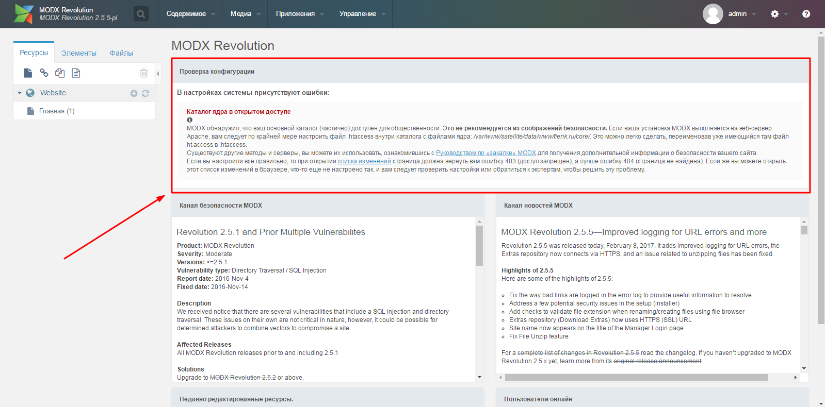Refresh the Website context tree
The image size is (825, 407).
pyautogui.click(x=145, y=93)
